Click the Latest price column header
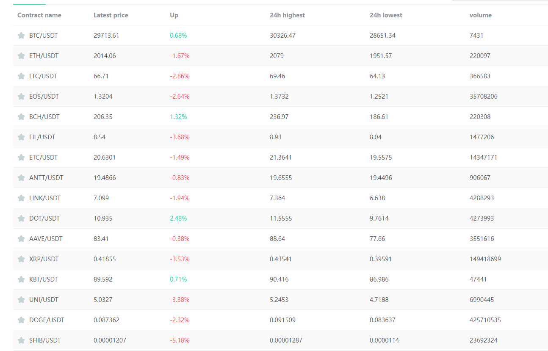This screenshot has width=548, height=351. point(111,15)
